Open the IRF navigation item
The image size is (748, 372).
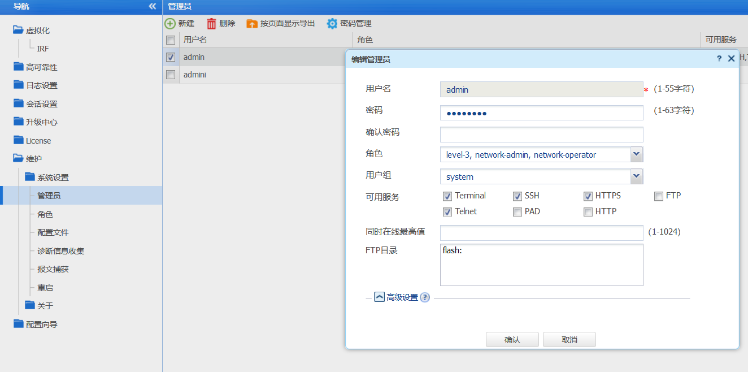(x=43, y=49)
